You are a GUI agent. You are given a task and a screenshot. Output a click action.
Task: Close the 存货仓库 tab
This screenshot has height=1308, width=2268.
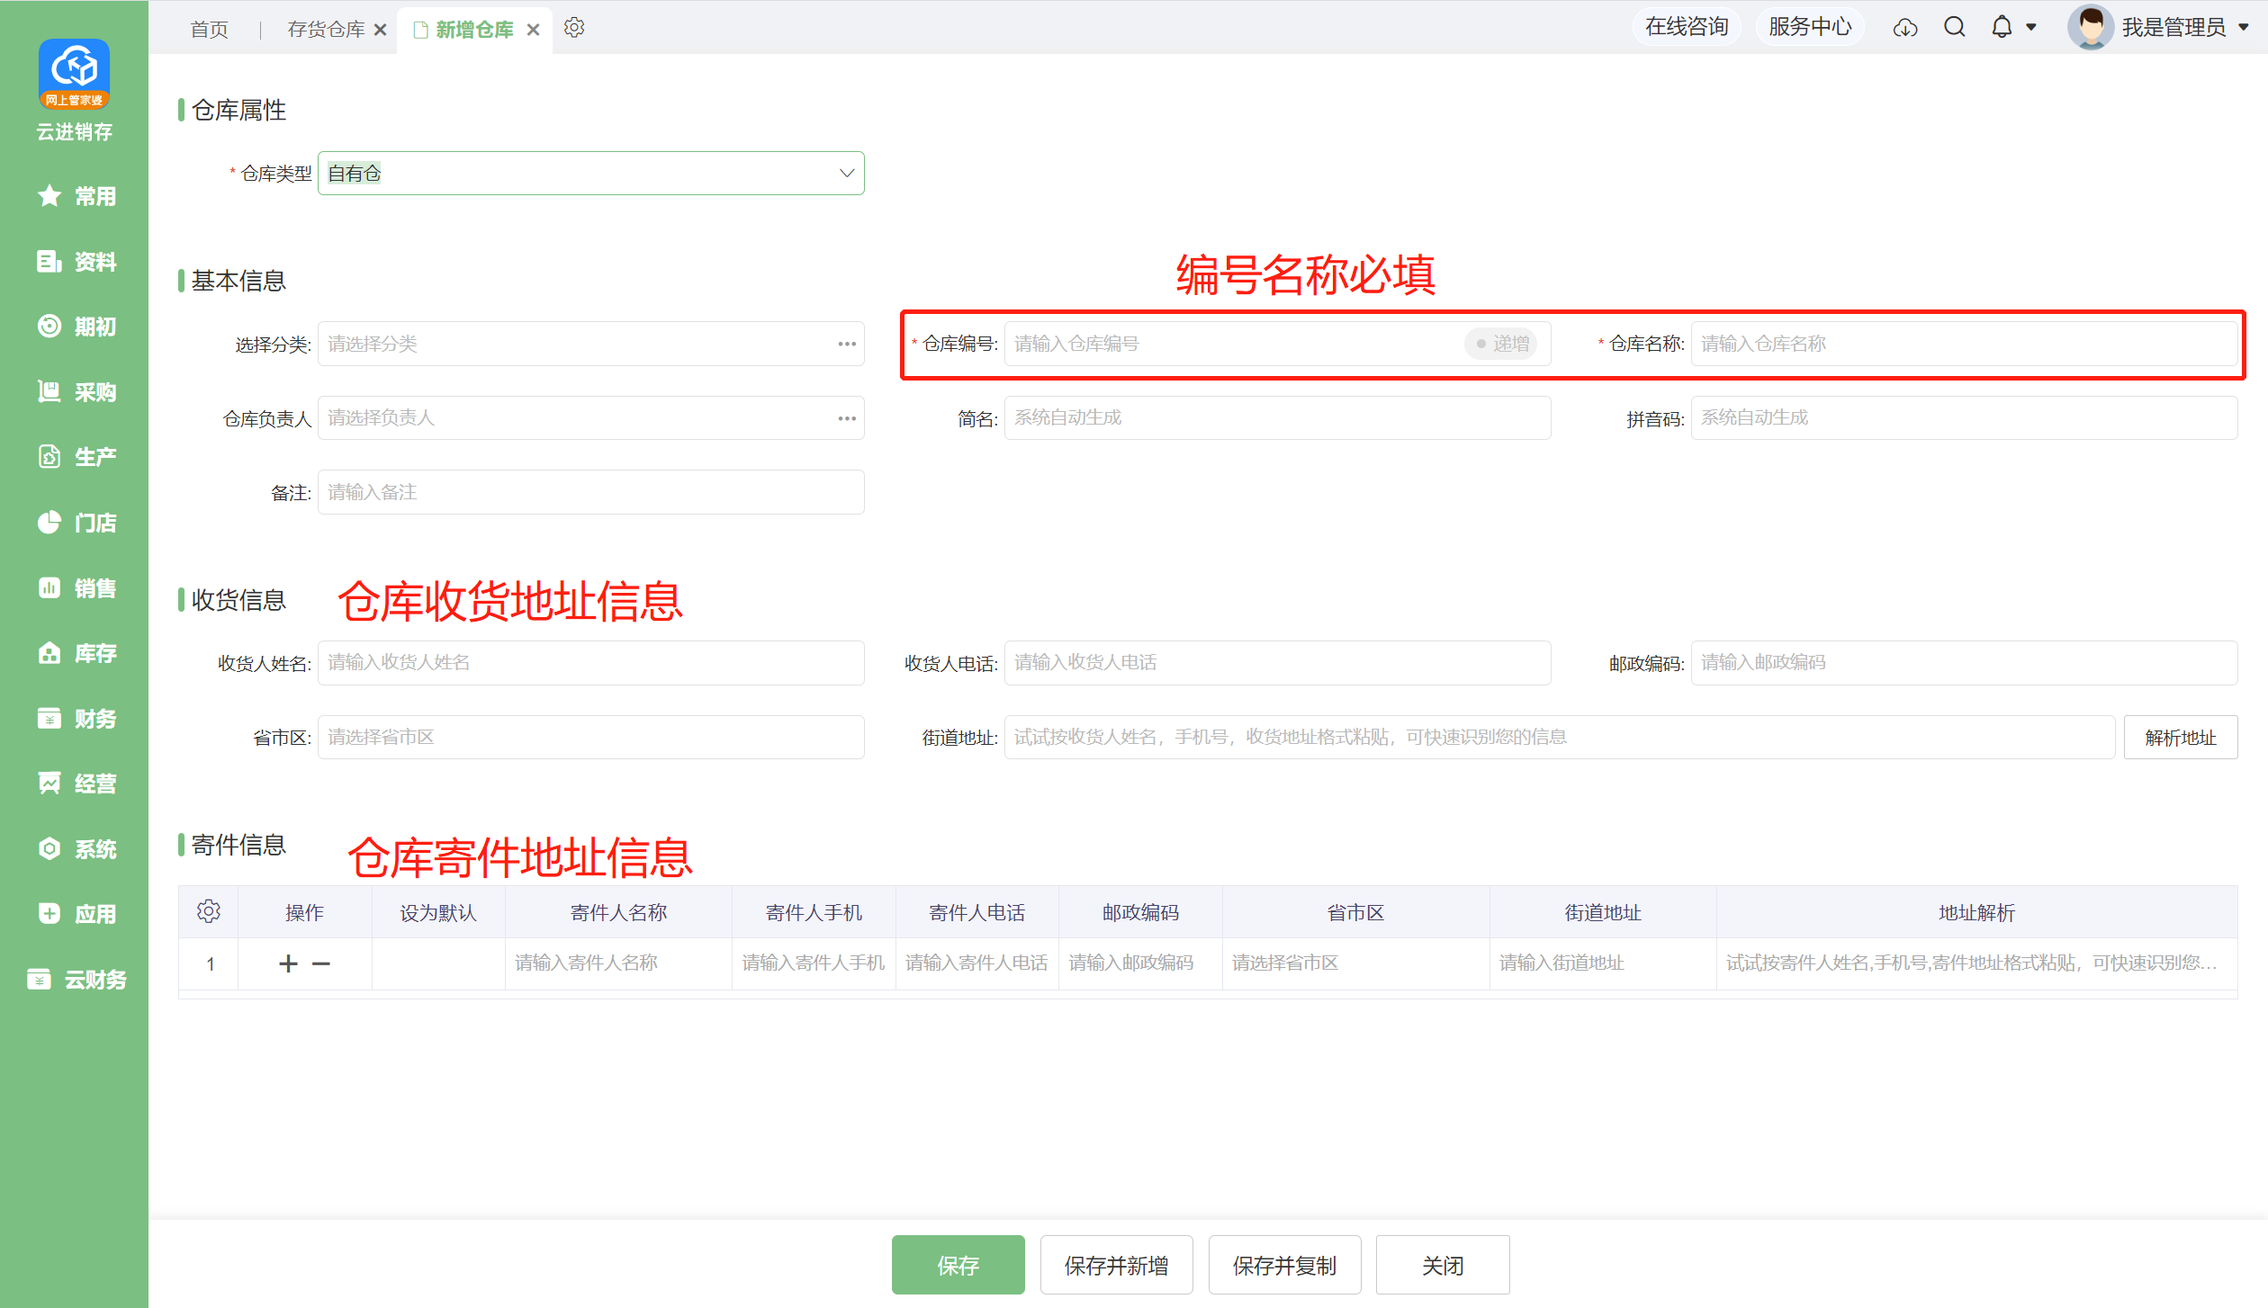click(381, 30)
